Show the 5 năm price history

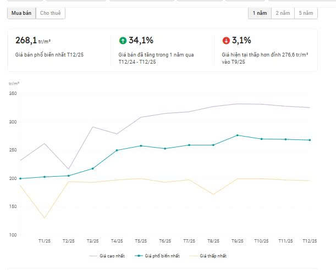306,13
